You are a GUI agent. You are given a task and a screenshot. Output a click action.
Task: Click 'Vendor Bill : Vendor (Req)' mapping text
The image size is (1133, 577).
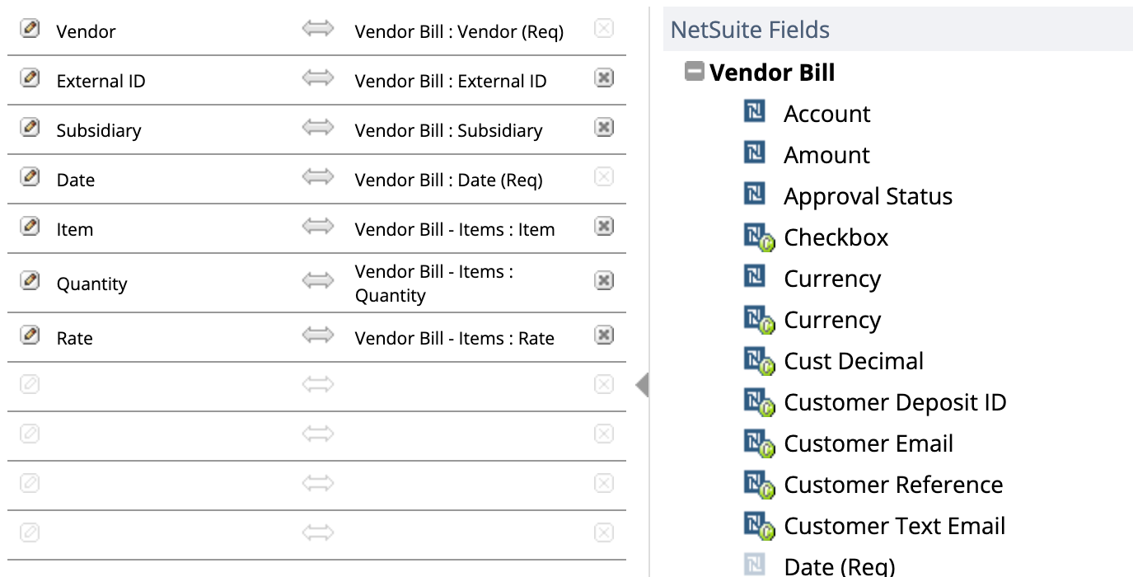coord(459,31)
